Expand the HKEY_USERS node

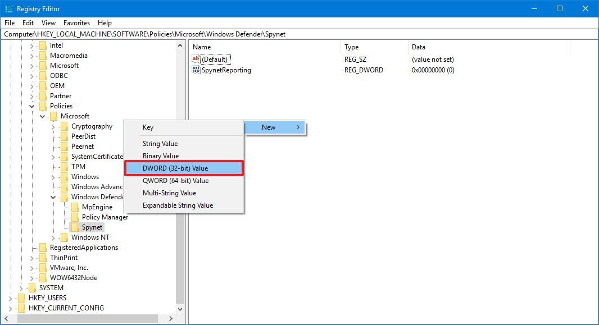click(x=11, y=298)
